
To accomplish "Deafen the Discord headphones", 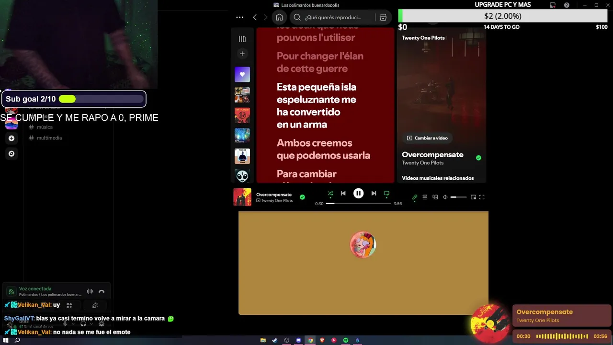I will coord(83,324).
